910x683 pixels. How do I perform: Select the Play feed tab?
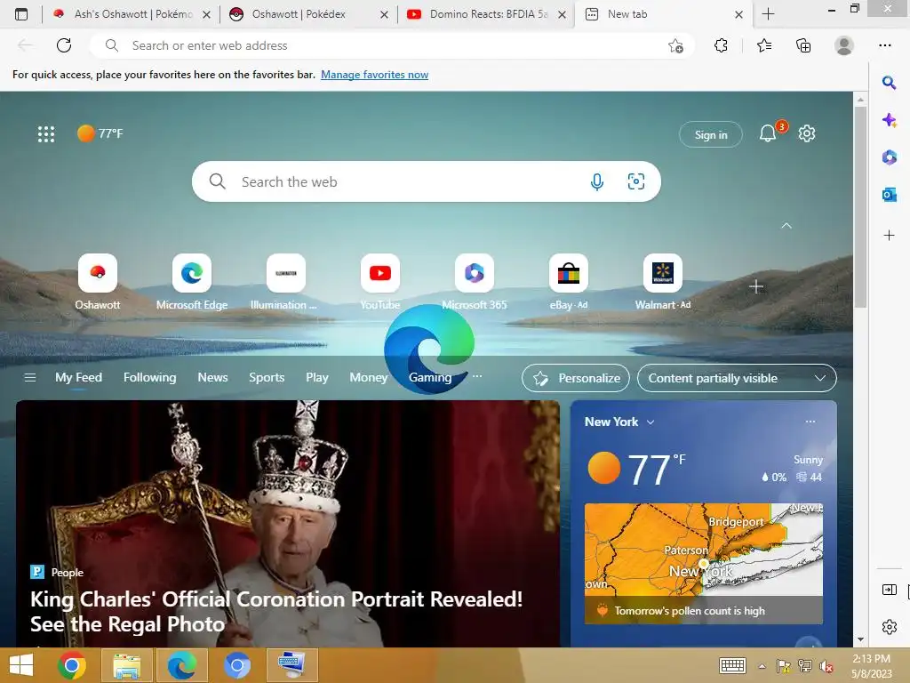pyautogui.click(x=317, y=377)
